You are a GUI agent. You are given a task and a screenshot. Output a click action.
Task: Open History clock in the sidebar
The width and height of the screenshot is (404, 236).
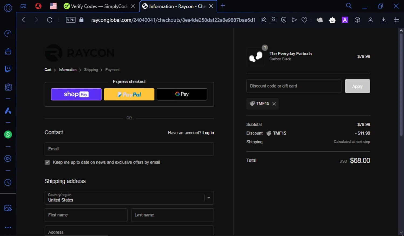pos(8,182)
